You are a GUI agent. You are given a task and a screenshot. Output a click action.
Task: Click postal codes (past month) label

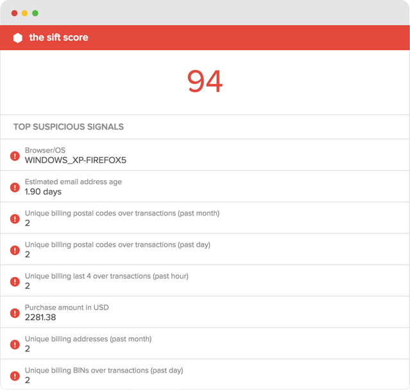[122, 214]
